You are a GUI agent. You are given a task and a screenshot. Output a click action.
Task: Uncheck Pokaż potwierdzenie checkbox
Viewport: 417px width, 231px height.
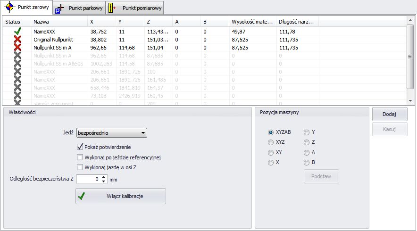click(80, 147)
